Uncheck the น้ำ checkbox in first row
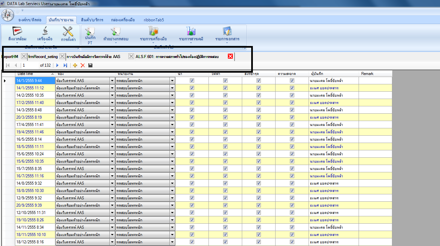Viewport: 440px width, 246px height. [192, 81]
